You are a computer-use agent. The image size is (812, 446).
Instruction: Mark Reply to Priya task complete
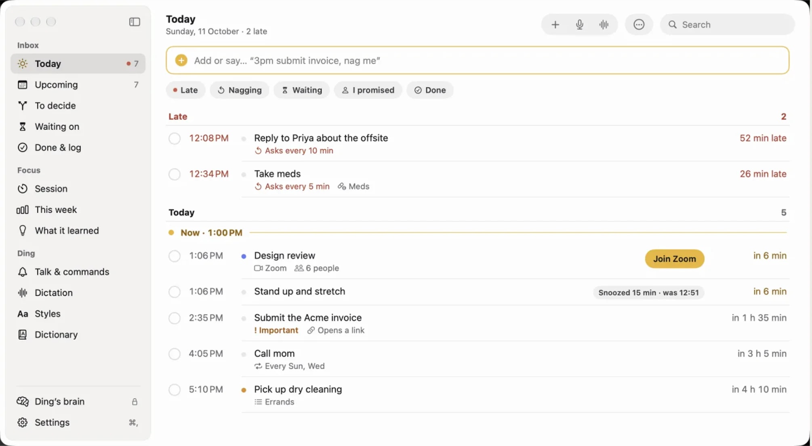coord(175,139)
